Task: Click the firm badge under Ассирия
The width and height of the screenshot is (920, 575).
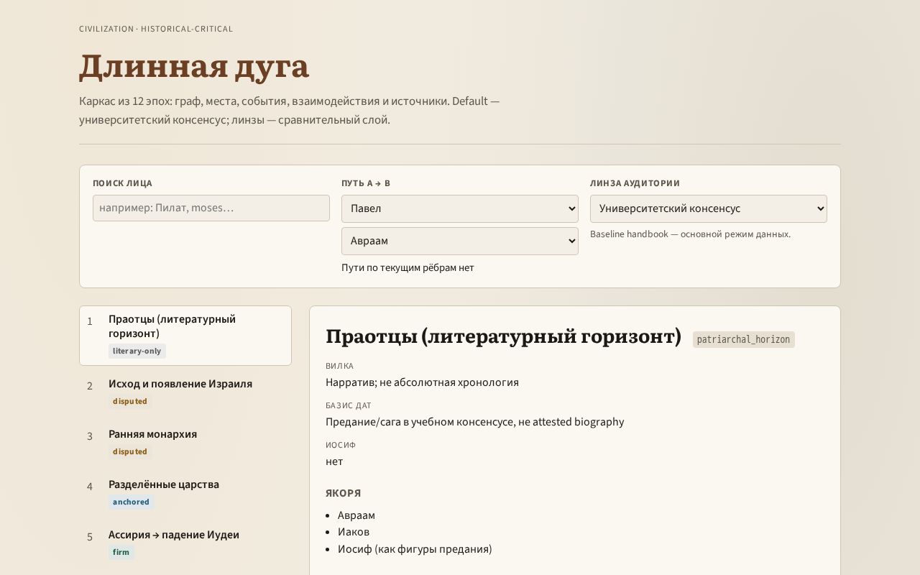Action: 121,552
